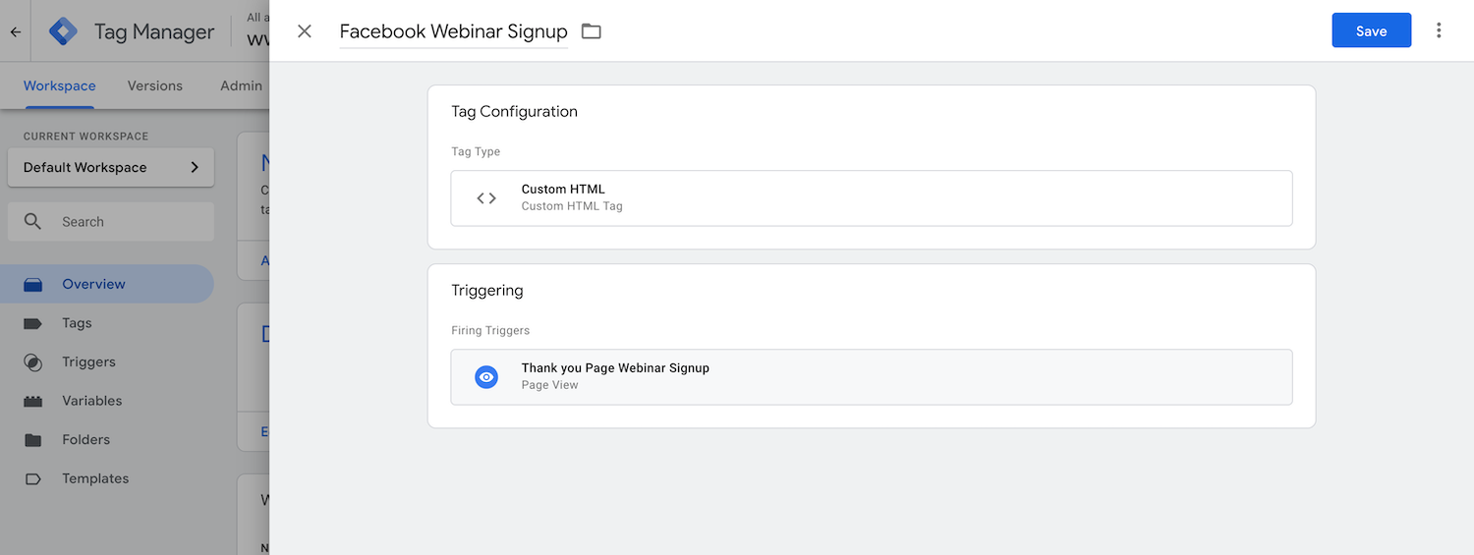Click the Page View trigger eye icon

[x=486, y=376]
